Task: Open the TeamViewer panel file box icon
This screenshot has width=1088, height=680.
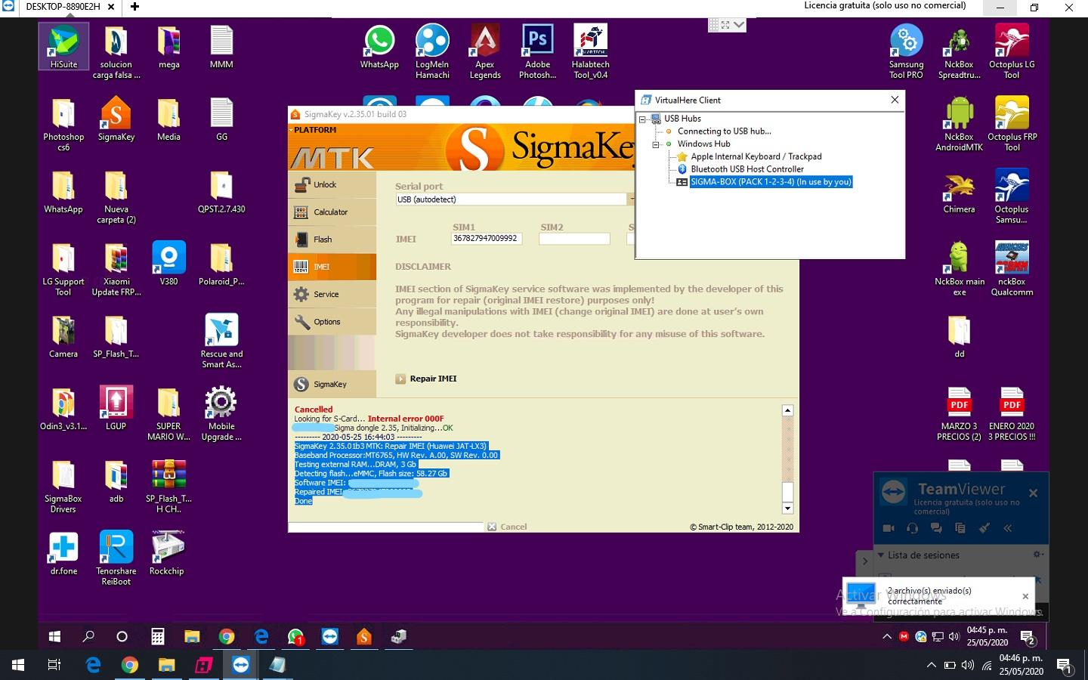Action: 960,528
